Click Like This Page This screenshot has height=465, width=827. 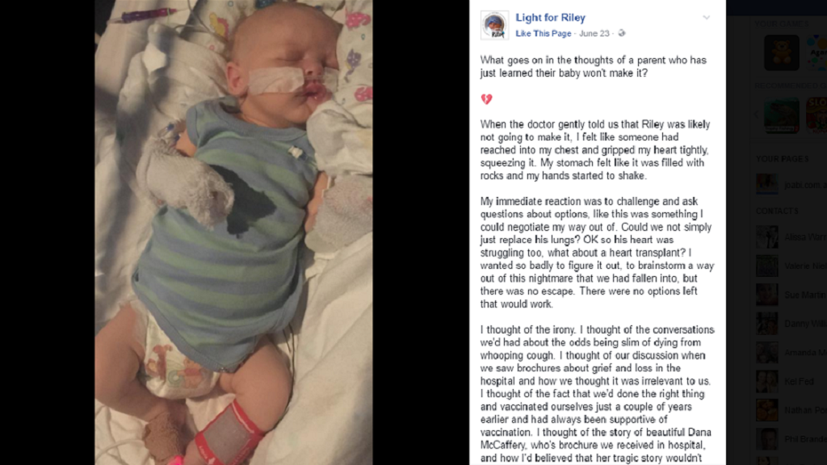tap(544, 33)
